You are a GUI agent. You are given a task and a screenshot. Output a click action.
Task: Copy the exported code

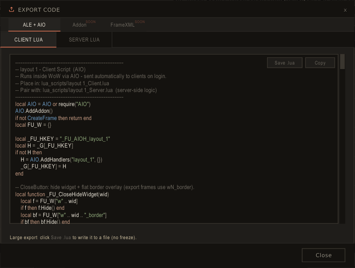(x=320, y=63)
